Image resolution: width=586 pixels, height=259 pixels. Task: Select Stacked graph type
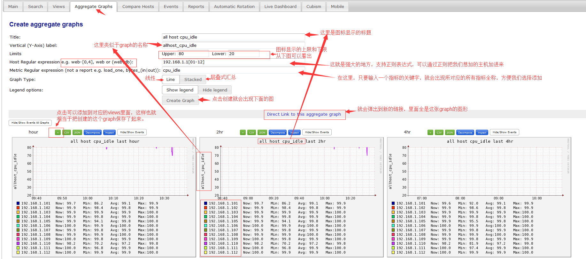(x=193, y=79)
